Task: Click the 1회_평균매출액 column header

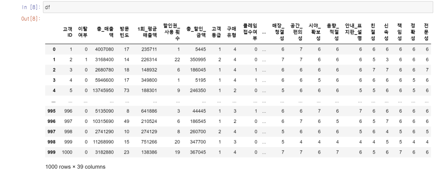Action: (147, 32)
